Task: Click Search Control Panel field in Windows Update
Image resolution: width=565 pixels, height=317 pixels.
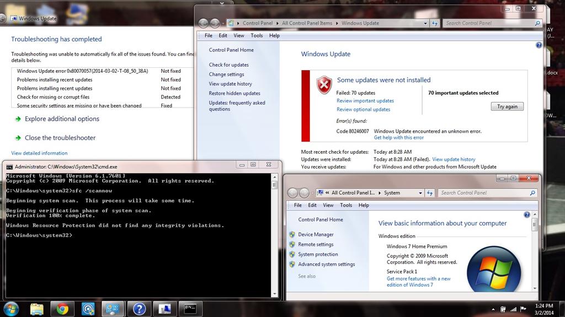Action: pyautogui.click(x=488, y=23)
